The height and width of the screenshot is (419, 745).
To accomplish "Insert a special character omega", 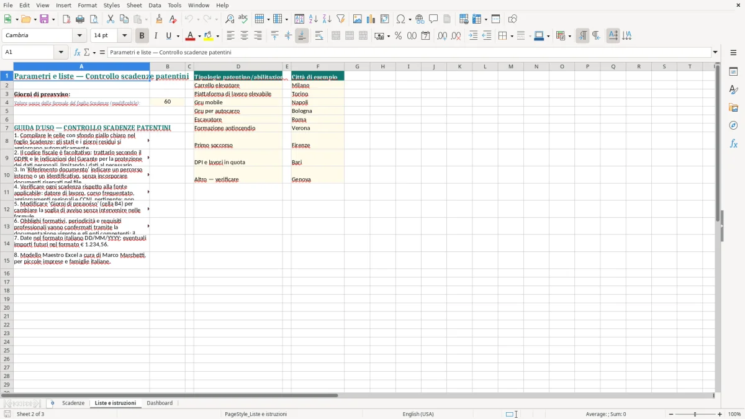I will click(401, 19).
